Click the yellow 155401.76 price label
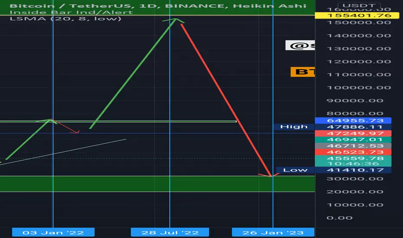Viewport: 403px width, 238px height. pos(357,16)
